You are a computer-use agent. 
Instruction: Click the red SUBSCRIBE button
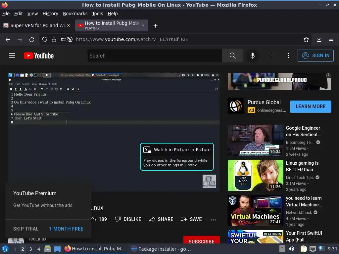tap(202, 240)
